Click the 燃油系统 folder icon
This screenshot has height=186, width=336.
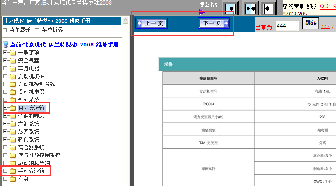[13, 124]
